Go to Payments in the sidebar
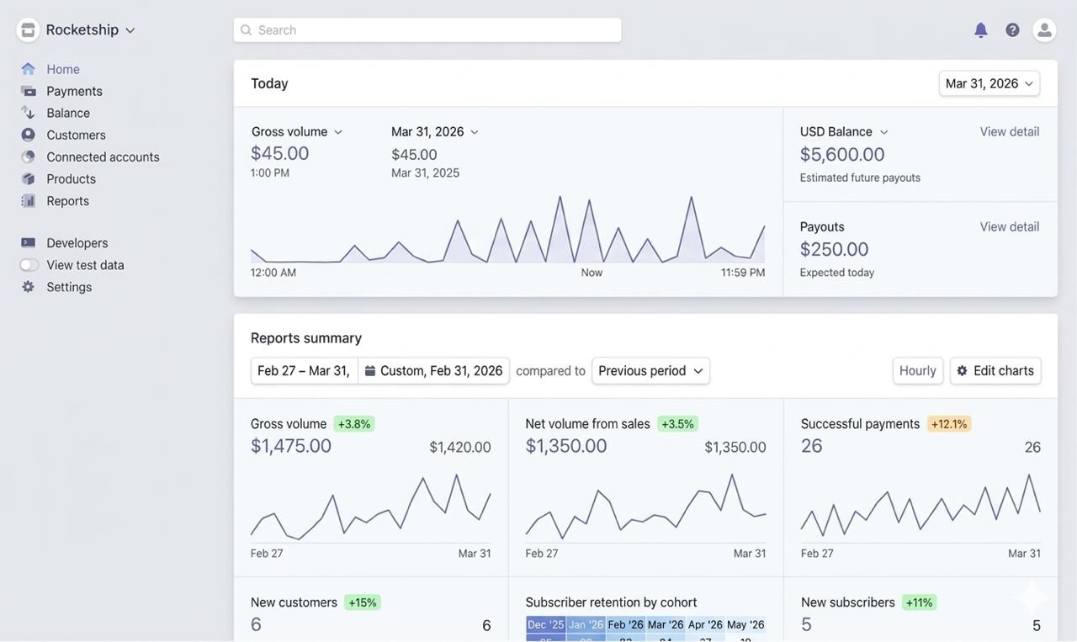The width and height of the screenshot is (1077, 642). [74, 91]
